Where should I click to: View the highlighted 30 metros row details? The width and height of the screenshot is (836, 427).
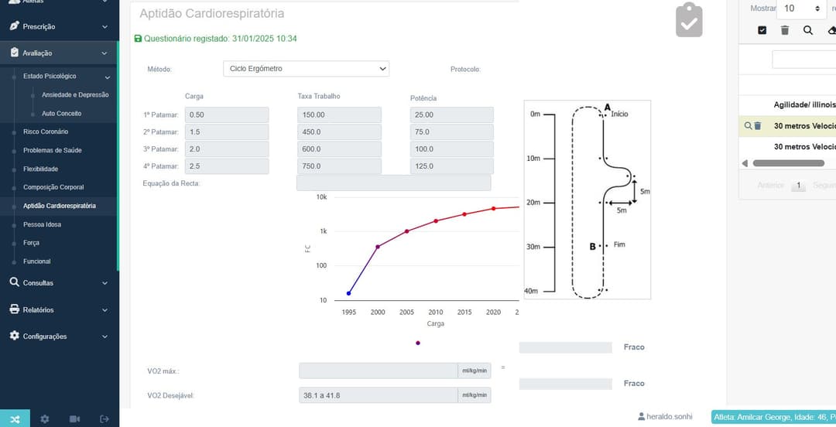748,126
